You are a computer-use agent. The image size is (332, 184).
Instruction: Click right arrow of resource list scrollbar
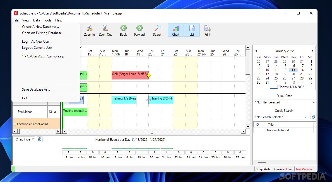point(58,132)
